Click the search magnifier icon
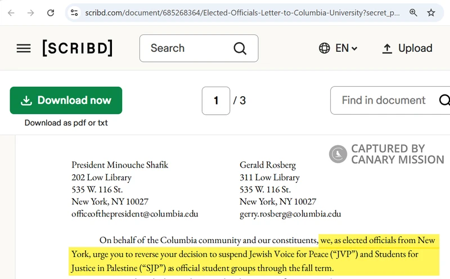450x279 pixels. [x=240, y=48]
